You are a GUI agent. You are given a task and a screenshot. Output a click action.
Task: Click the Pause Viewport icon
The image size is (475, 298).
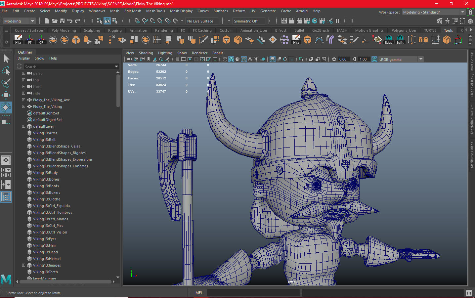(337, 21)
